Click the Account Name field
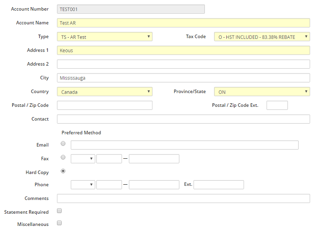Screen dimensions: 317x229 click(x=183, y=23)
